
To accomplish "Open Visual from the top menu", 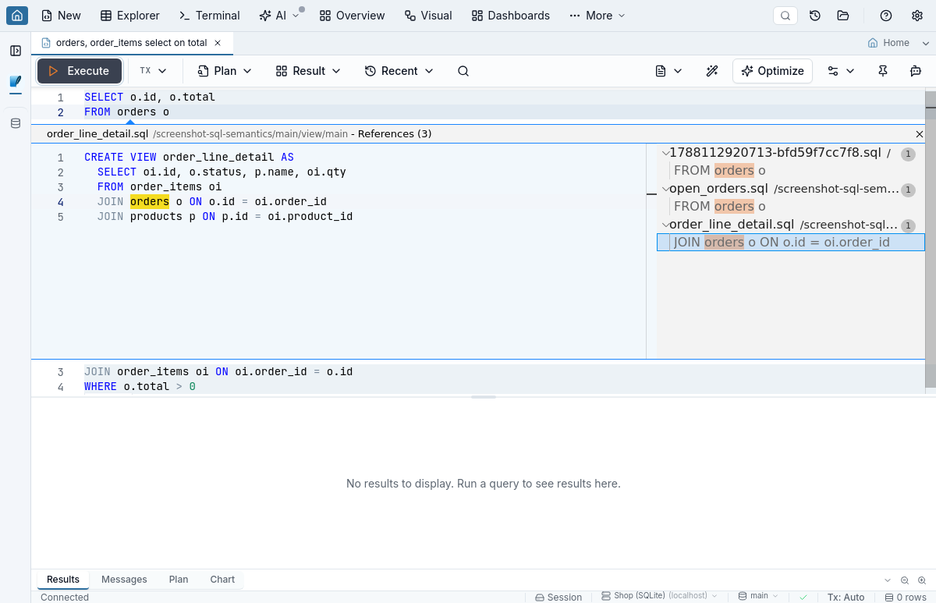I will (428, 16).
